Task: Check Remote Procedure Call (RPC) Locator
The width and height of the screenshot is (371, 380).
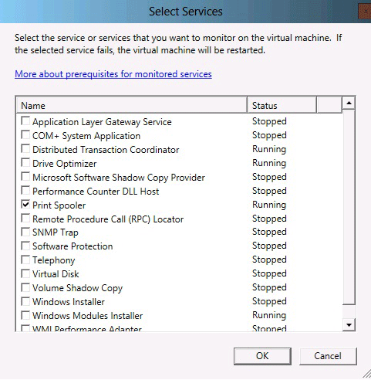Action: [x=25, y=219]
